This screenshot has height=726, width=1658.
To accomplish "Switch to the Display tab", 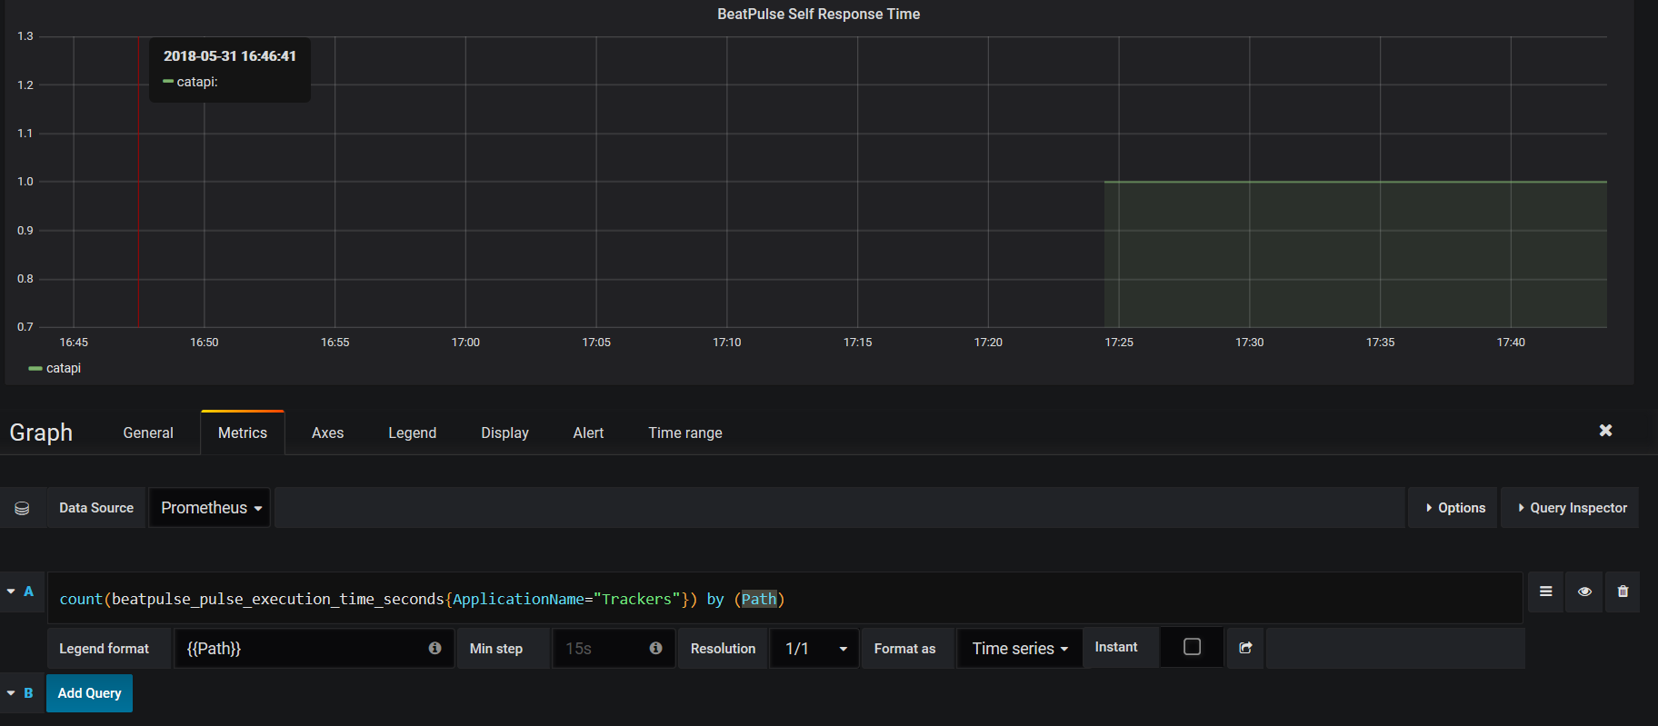I will click(x=504, y=433).
